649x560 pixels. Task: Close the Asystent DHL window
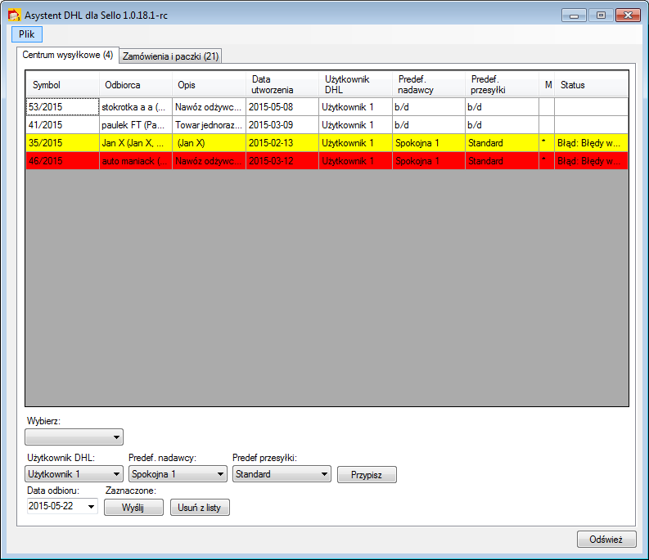click(x=628, y=16)
